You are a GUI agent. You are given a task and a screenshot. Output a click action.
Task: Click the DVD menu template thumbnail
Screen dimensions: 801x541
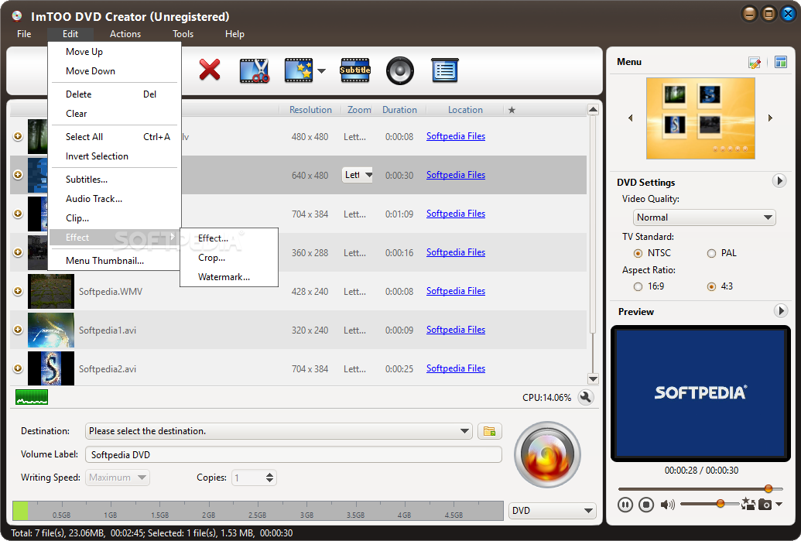(x=700, y=118)
